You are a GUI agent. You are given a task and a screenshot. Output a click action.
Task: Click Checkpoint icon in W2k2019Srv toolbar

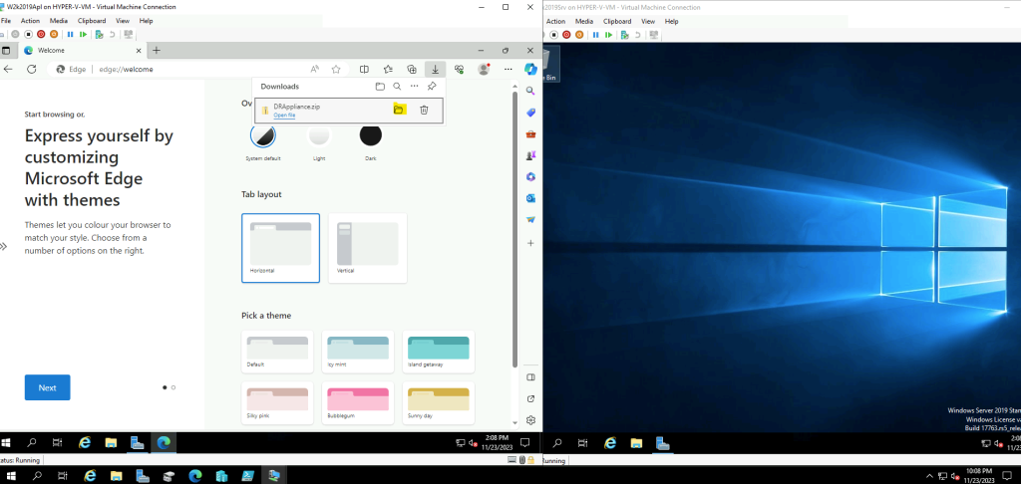coord(625,35)
